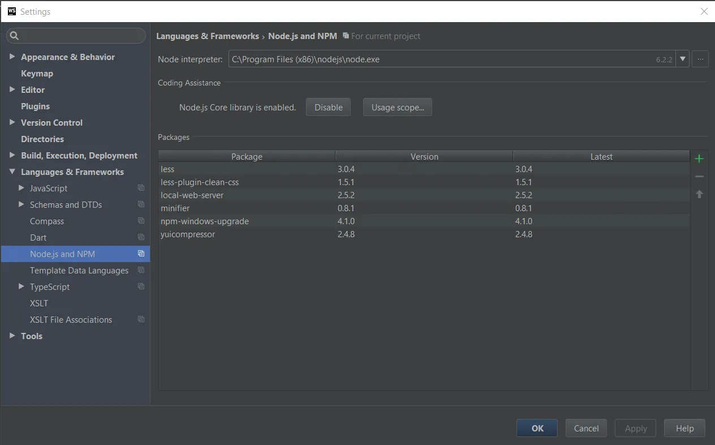
Task: Expand the JavaScript subsection arrow
Action: 21,188
